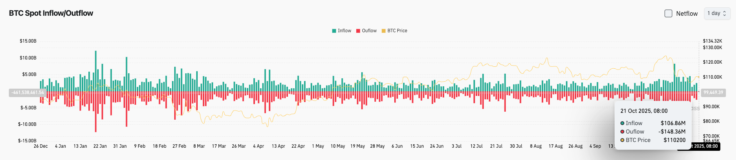Click the red Ouflow legend swatch
The height and width of the screenshot is (160, 736).
[358, 31]
